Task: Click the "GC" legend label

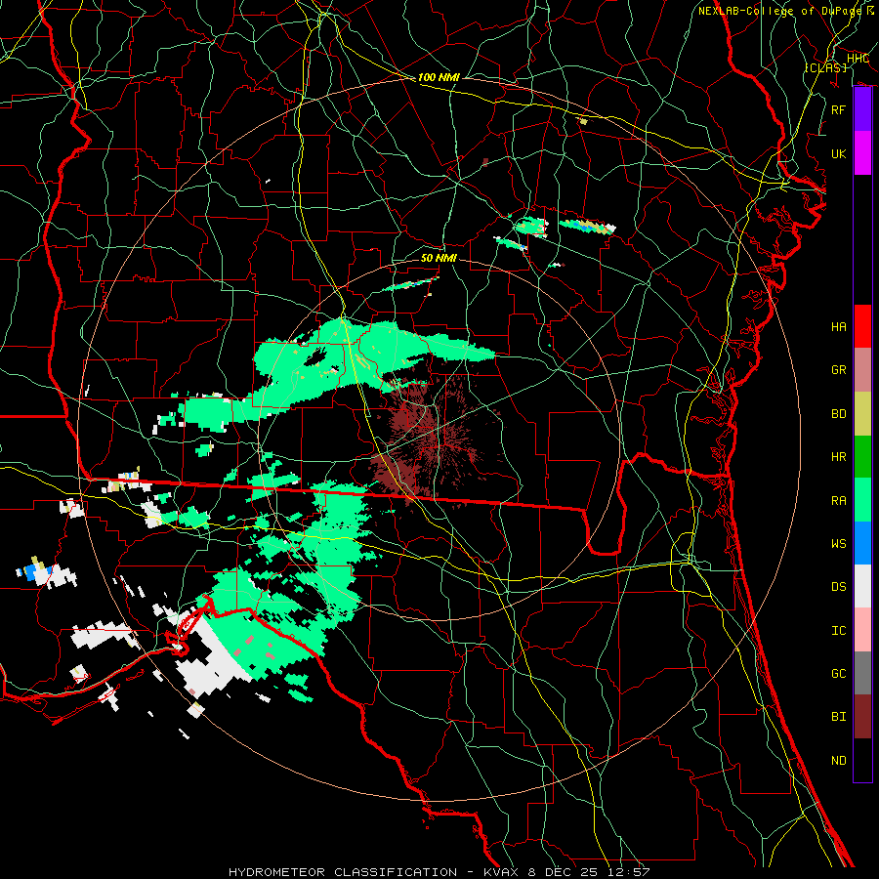Action: (x=838, y=674)
